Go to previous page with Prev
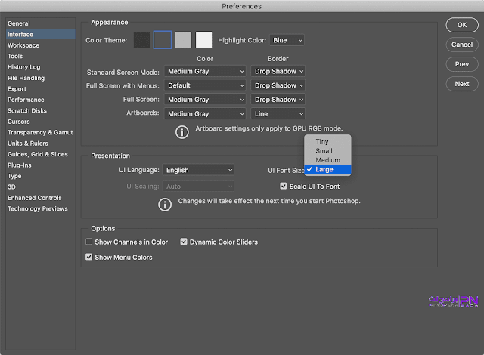The height and width of the screenshot is (355, 484). pyautogui.click(x=462, y=64)
